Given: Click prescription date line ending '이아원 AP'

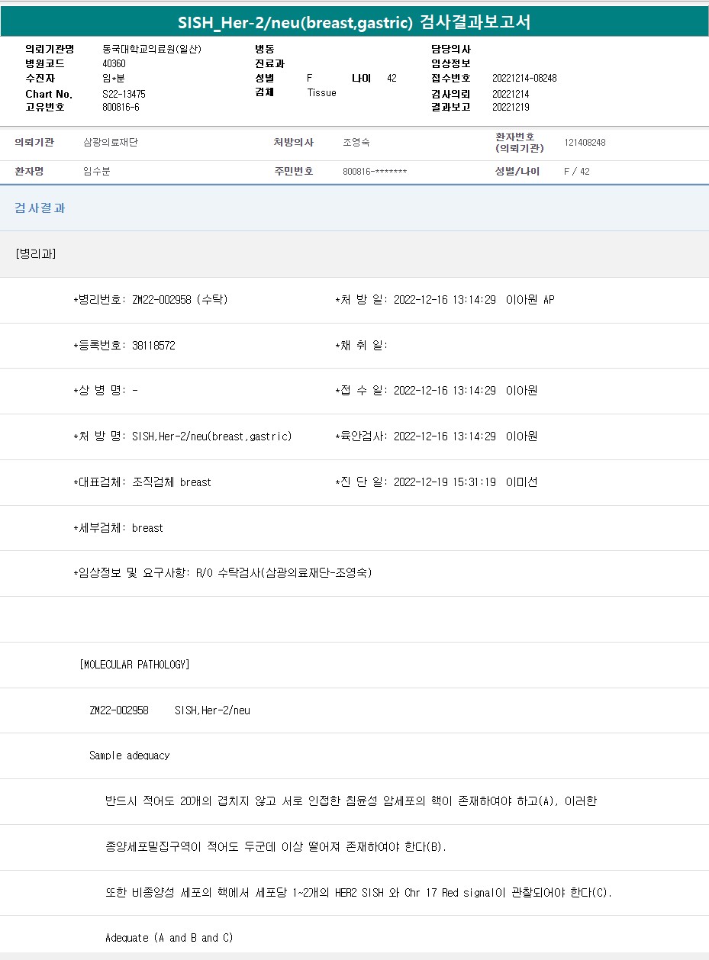Looking at the screenshot, I should [444, 300].
